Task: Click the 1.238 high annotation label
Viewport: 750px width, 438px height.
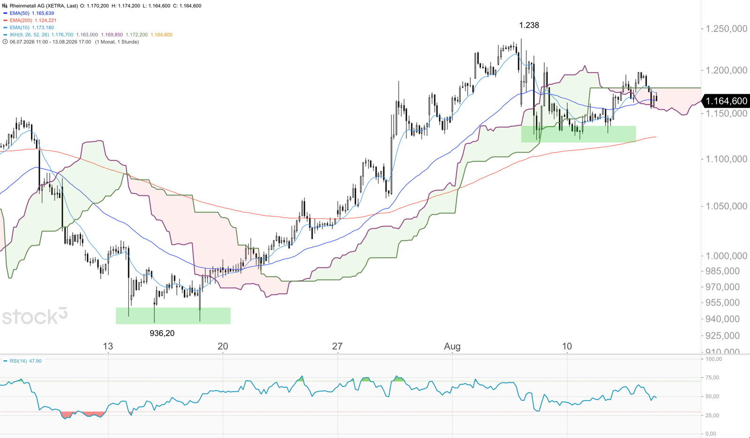Action: coord(529,25)
